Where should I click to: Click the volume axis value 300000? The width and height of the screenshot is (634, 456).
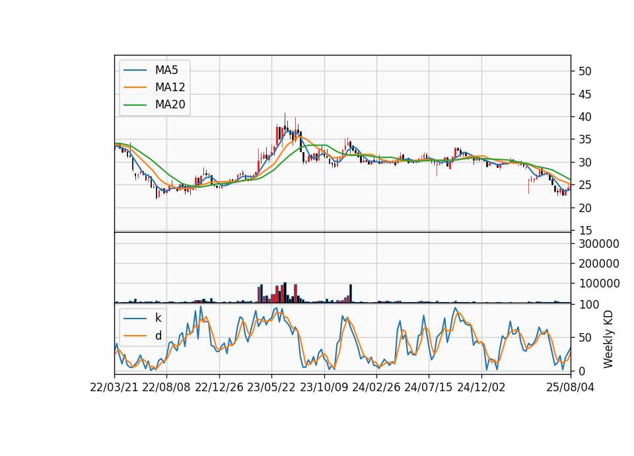(x=599, y=244)
